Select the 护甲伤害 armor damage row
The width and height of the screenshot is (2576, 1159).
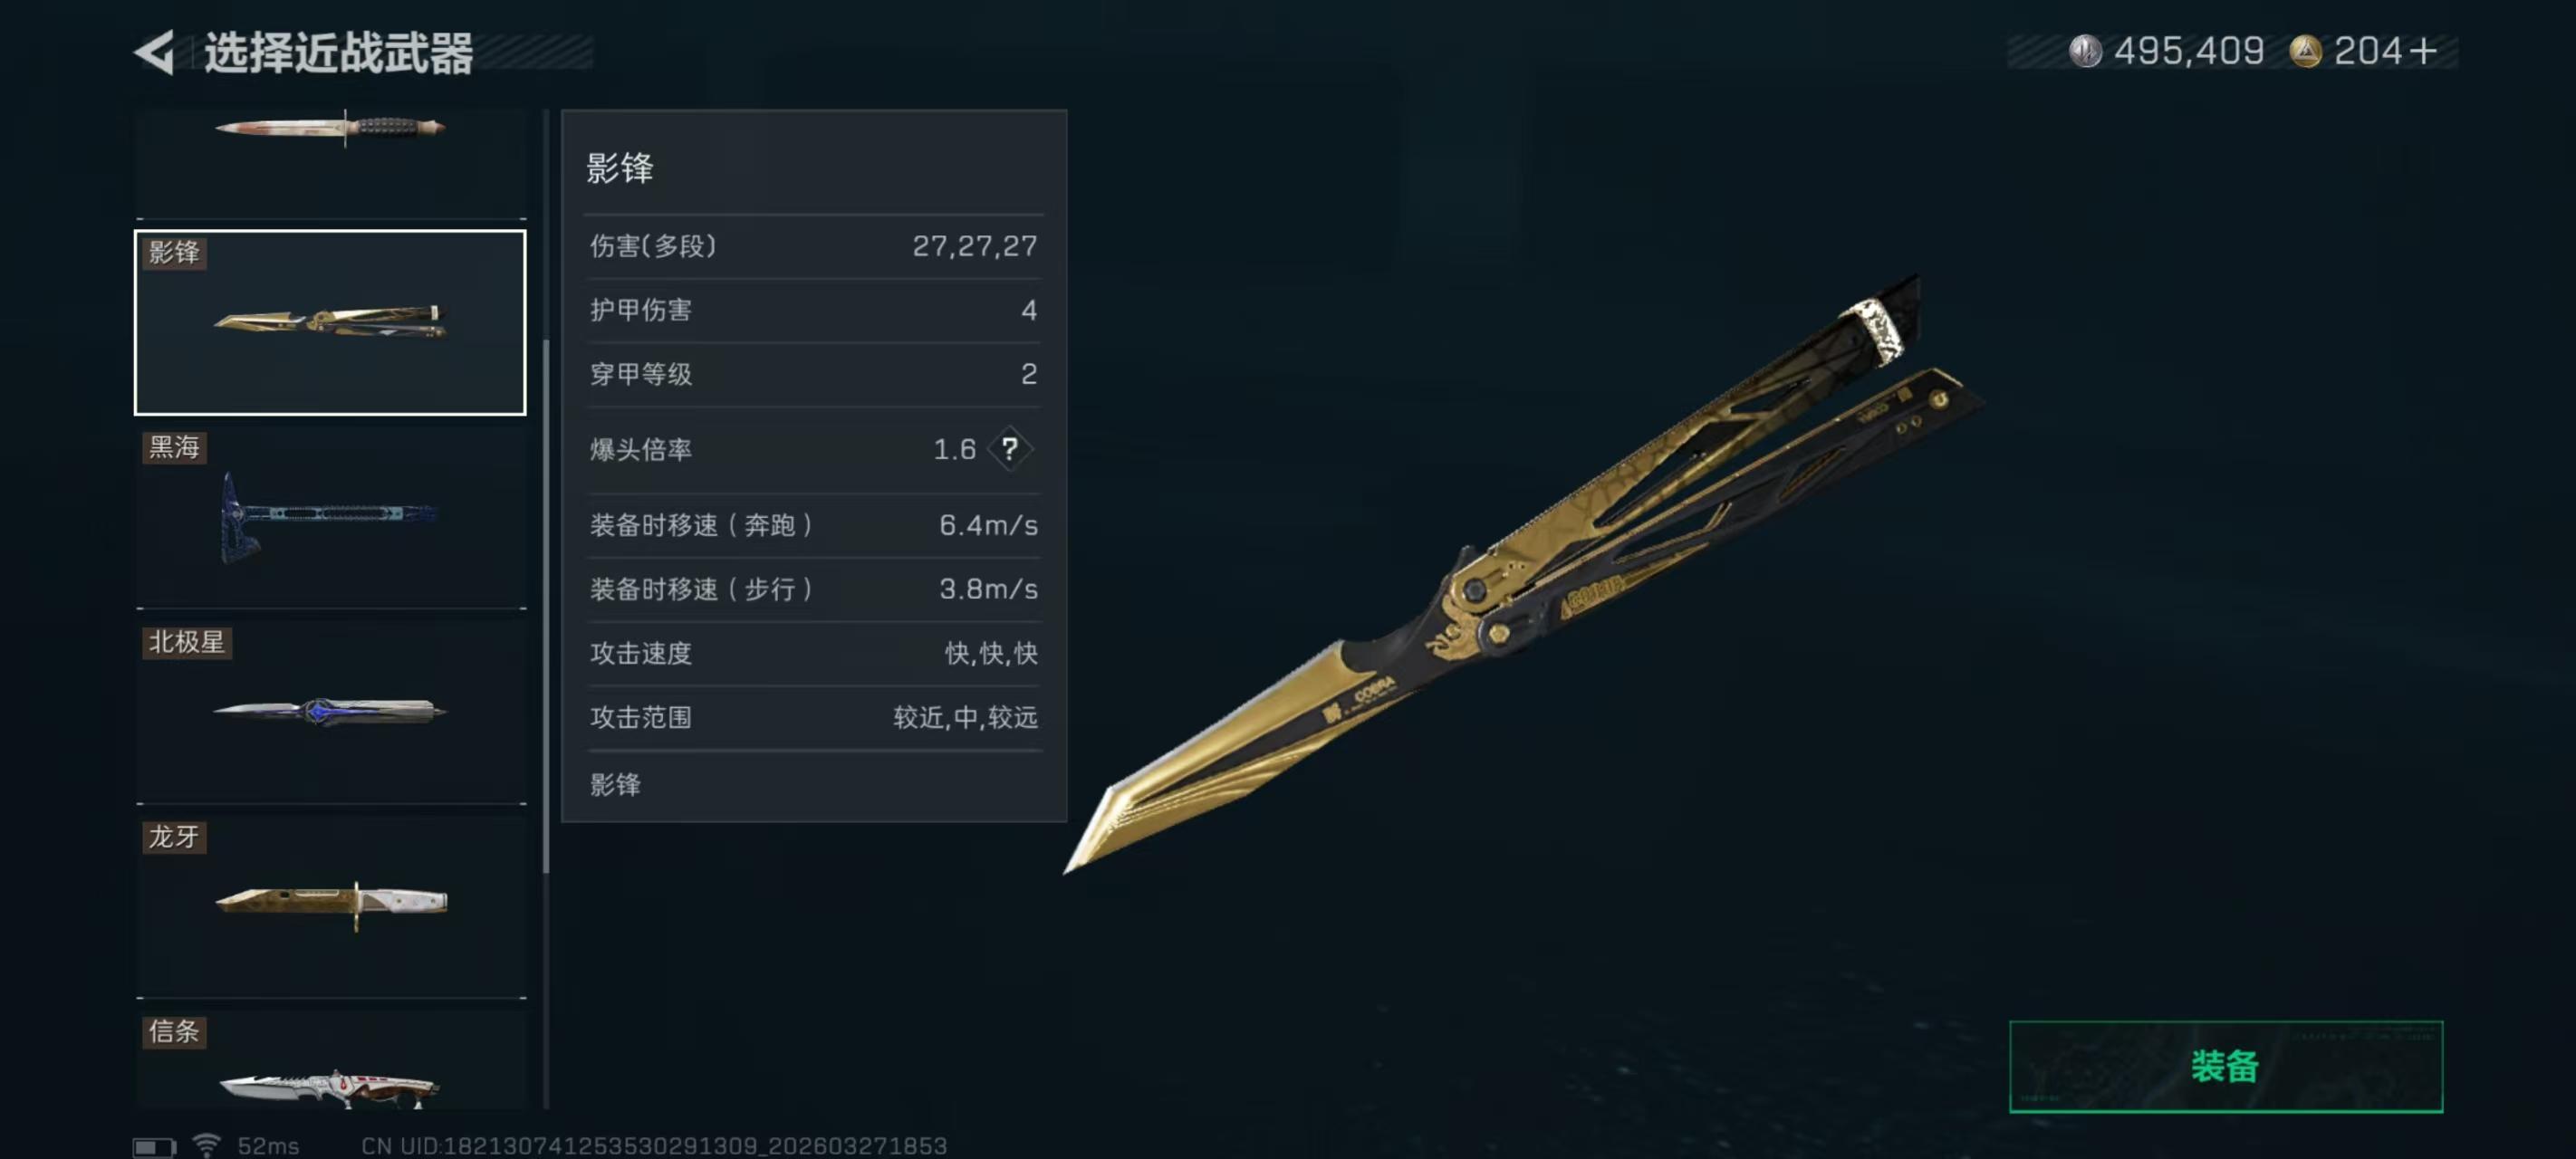813,310
